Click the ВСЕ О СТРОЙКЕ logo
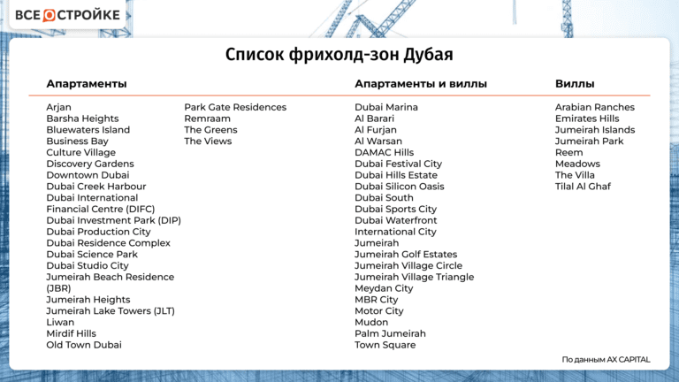 [67, 15]
